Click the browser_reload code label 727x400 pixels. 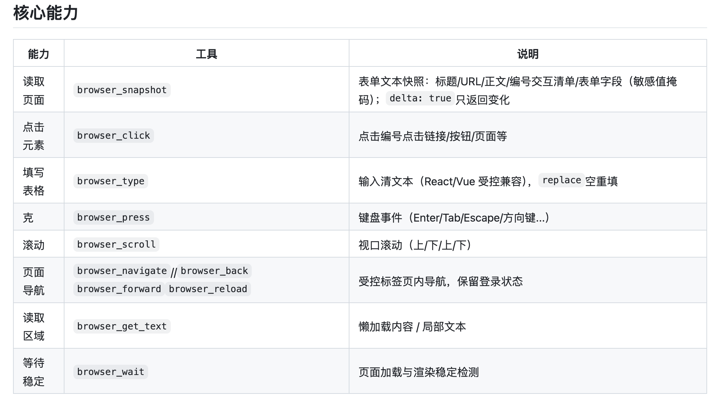tap(208, 289)
